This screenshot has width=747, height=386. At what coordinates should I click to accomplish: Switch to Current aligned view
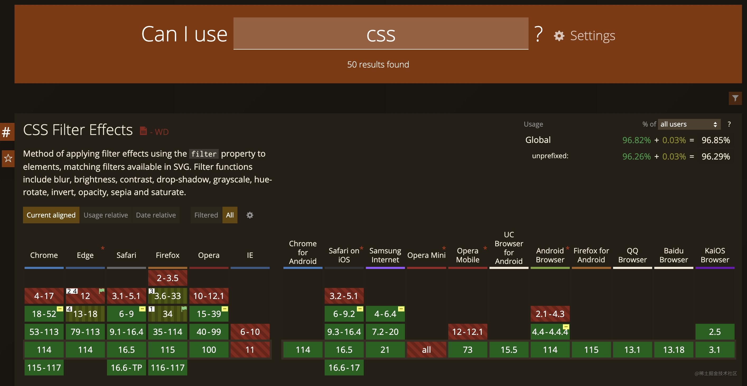point(51,215)
